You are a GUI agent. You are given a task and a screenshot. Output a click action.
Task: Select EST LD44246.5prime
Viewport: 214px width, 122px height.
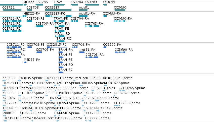click(57, 116)
